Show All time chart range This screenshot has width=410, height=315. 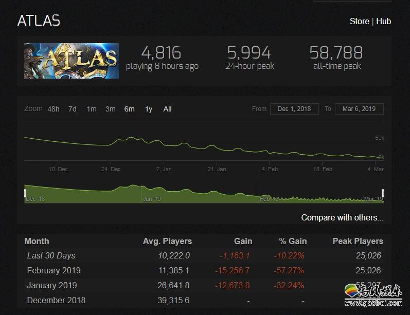(168, 109)
